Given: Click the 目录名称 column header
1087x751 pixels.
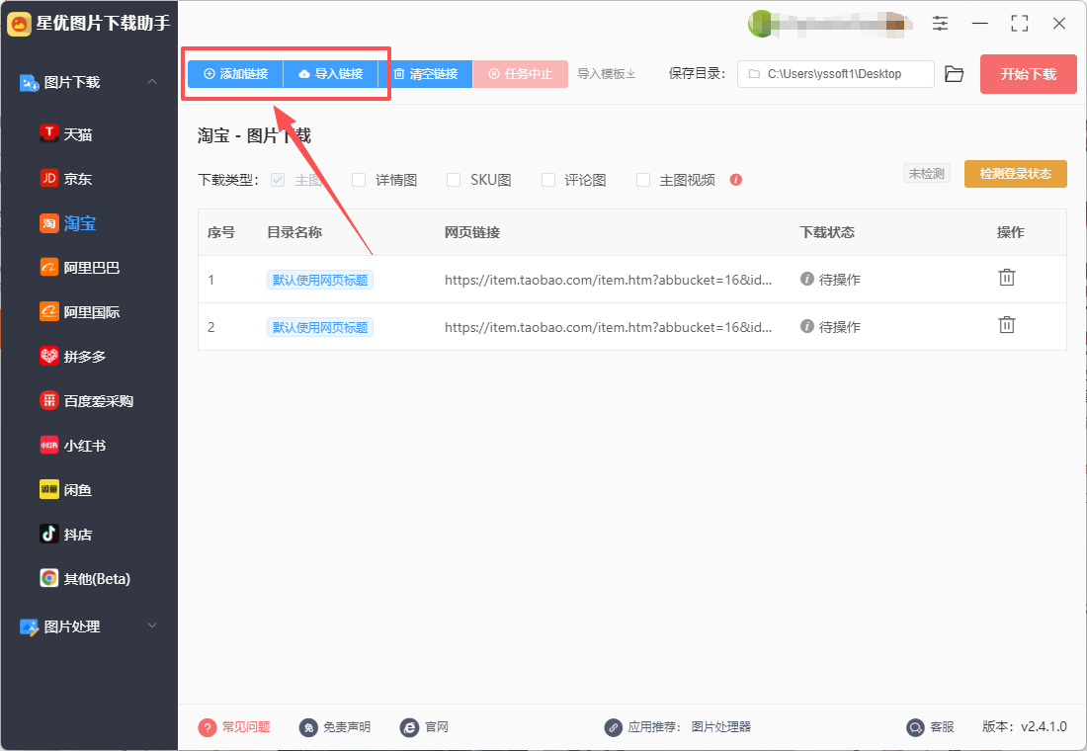Looking at the screenshot, I should point(294,232).
